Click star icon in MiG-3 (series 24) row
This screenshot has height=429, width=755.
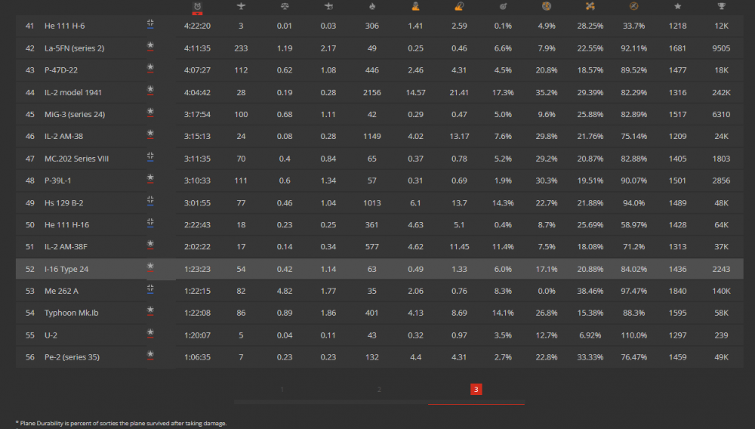tap(150, 113)
